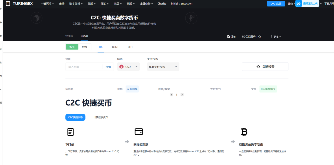
Task: Click the 承兑商 column header
Action: [69, 89]
